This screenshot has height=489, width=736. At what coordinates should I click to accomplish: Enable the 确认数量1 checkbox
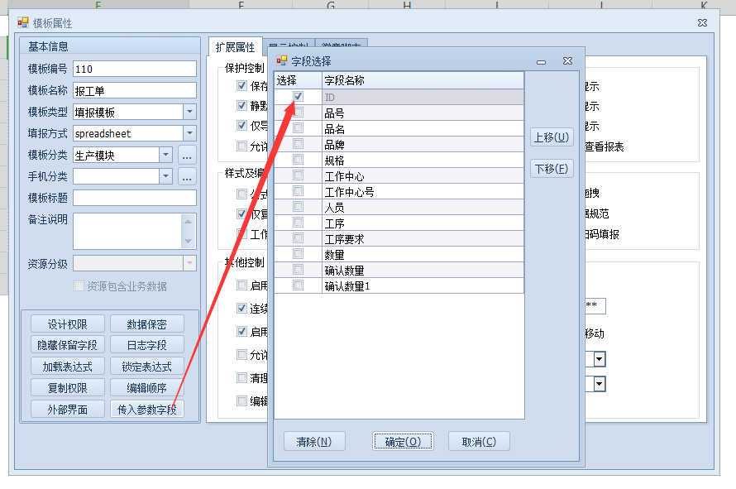[x=298, y=285]
